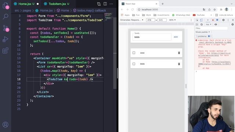Click the ADD button

pos(176,37)
